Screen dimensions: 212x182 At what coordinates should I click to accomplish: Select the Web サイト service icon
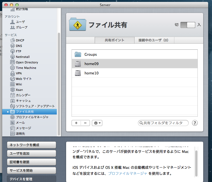(x=12, y=79)
